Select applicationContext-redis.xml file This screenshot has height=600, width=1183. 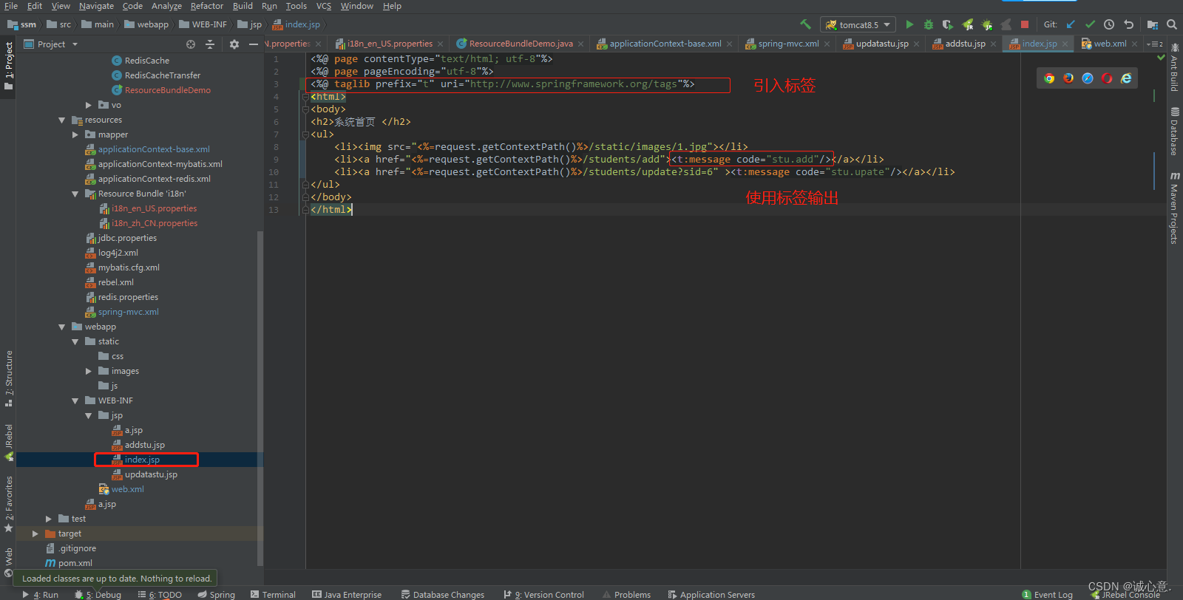[x=154, y=179]
